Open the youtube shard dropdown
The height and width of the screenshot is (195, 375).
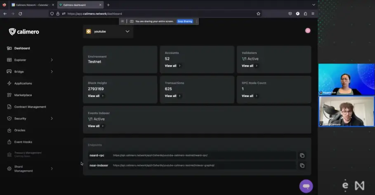[x=108, y=32]
